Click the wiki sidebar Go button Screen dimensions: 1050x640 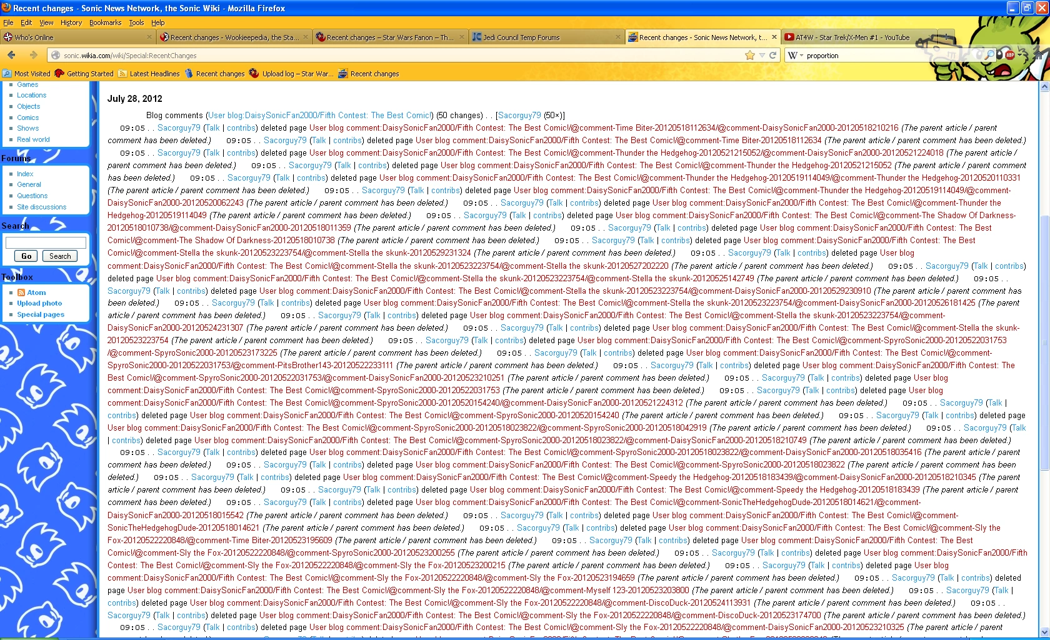pos(26,256)
